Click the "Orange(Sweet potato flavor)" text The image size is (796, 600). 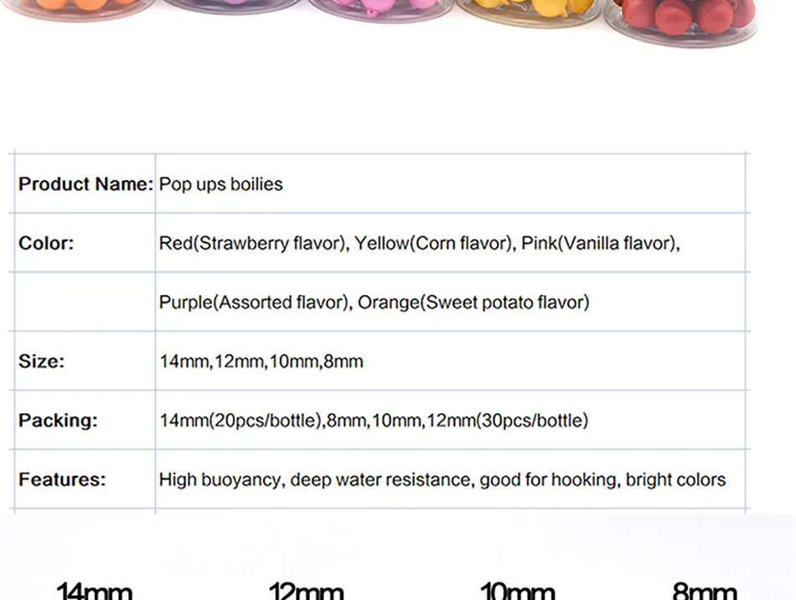(x=473, y=303)
